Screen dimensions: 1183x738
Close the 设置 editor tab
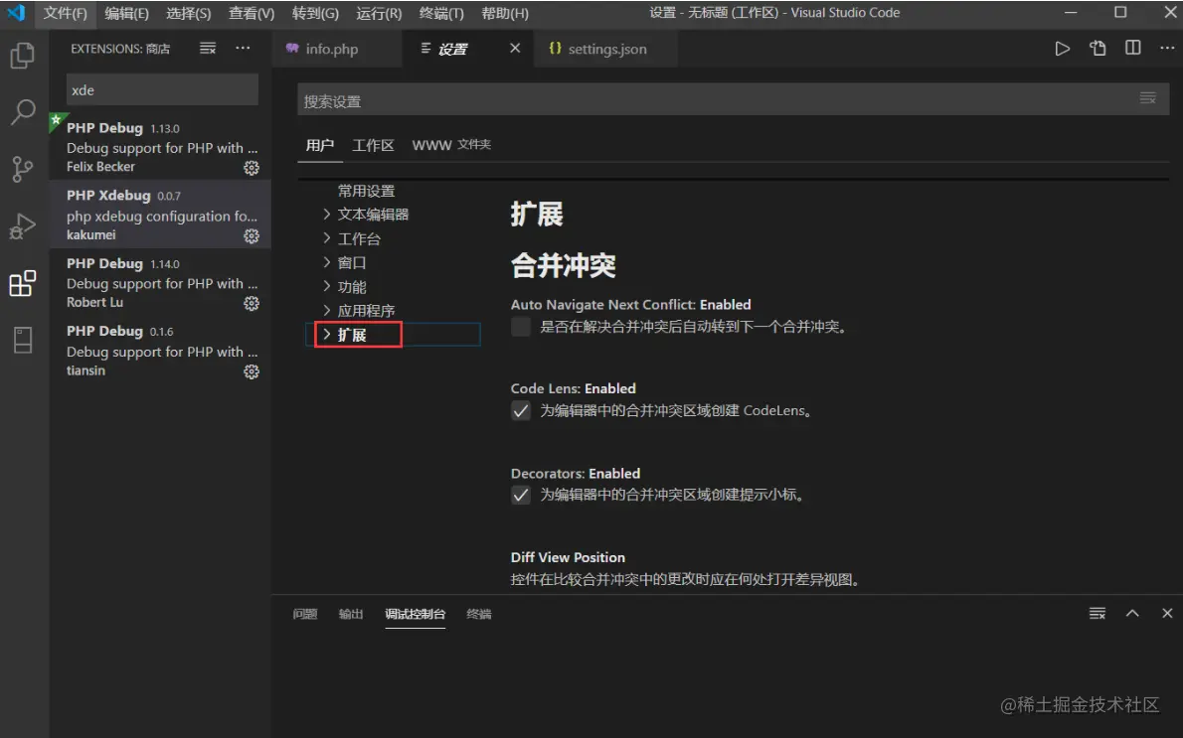(515, 49)
